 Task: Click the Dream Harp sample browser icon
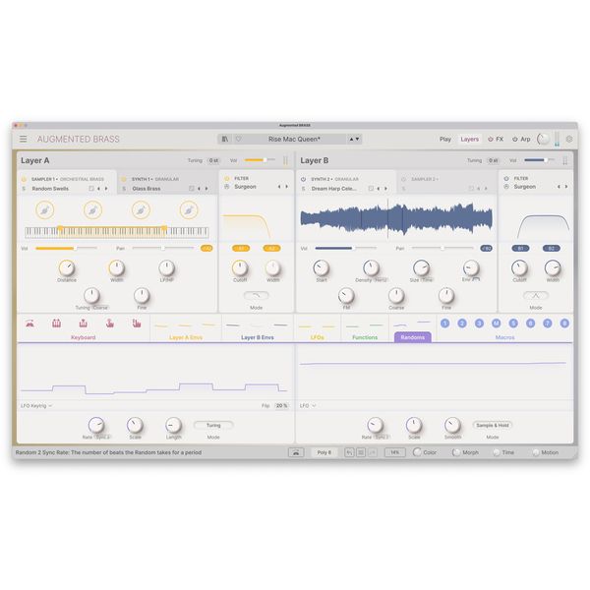tap(371, 189)
